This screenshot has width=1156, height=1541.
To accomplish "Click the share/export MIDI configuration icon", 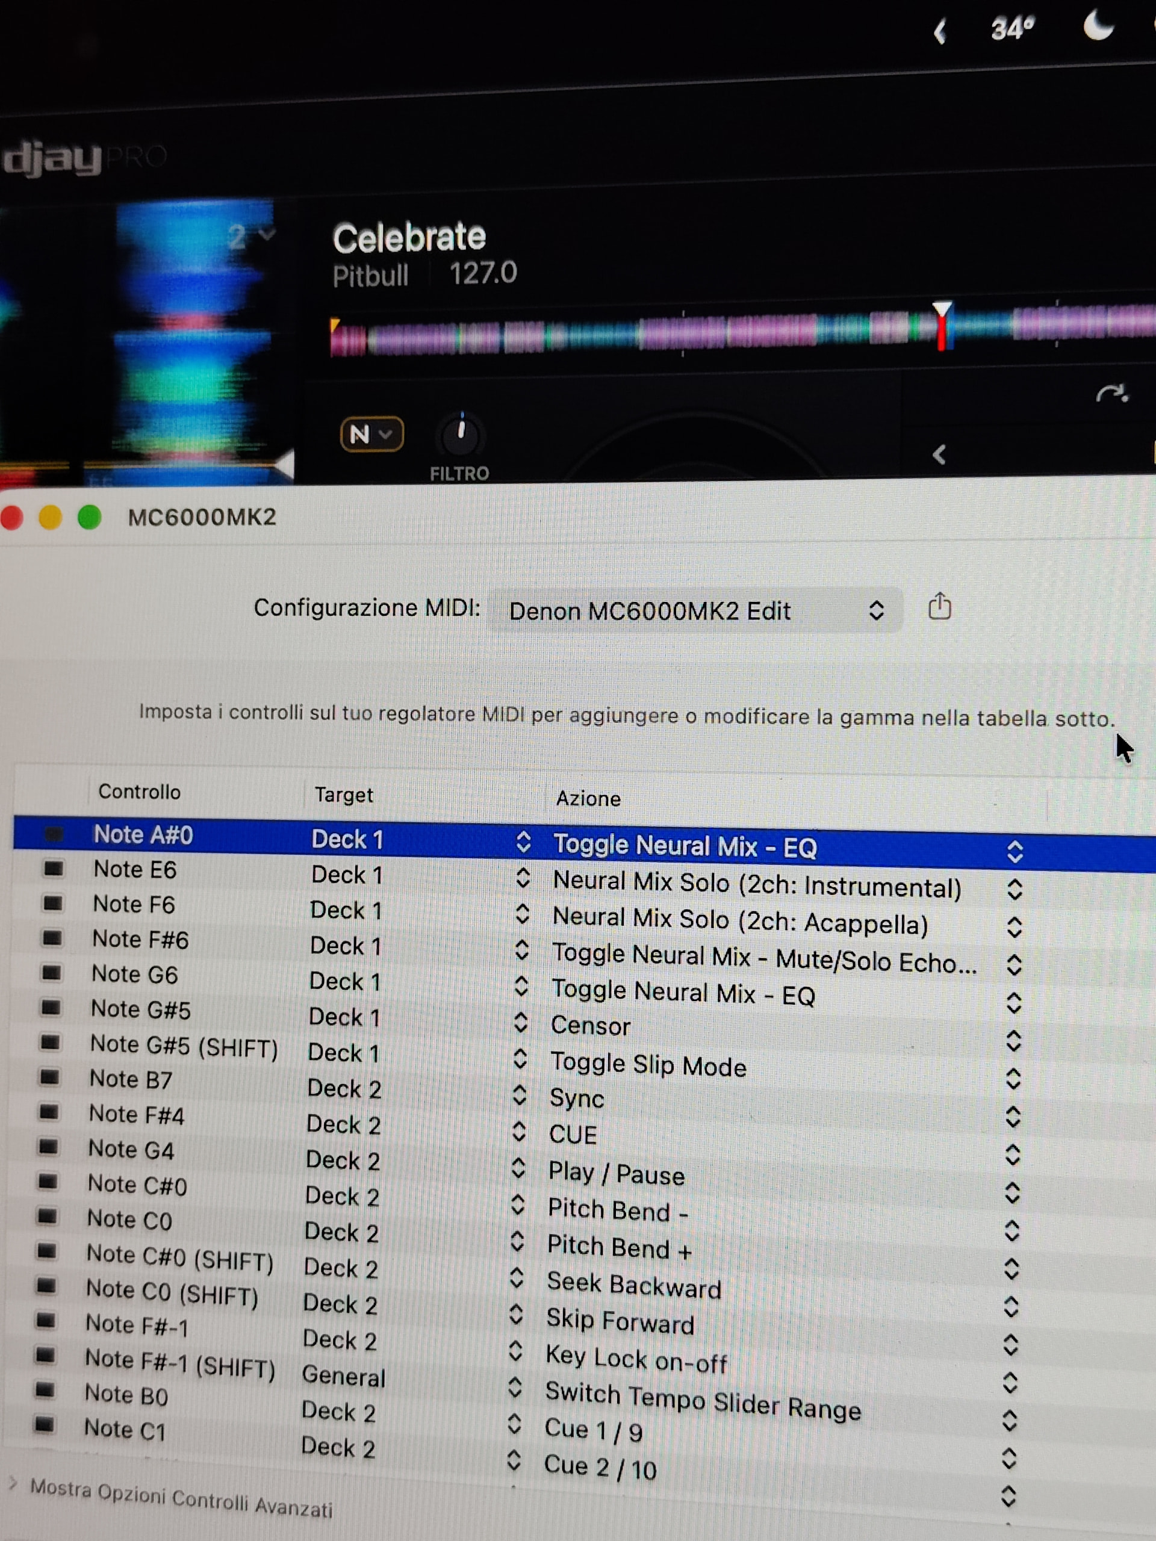I will pos(939,606).
